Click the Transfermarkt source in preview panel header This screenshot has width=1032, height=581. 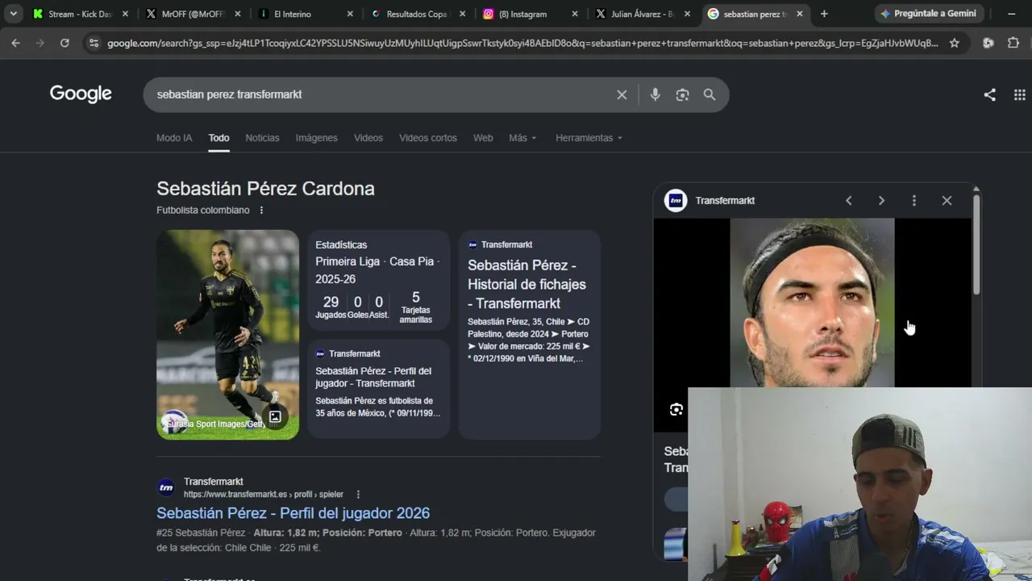click(x=710, y=200)
